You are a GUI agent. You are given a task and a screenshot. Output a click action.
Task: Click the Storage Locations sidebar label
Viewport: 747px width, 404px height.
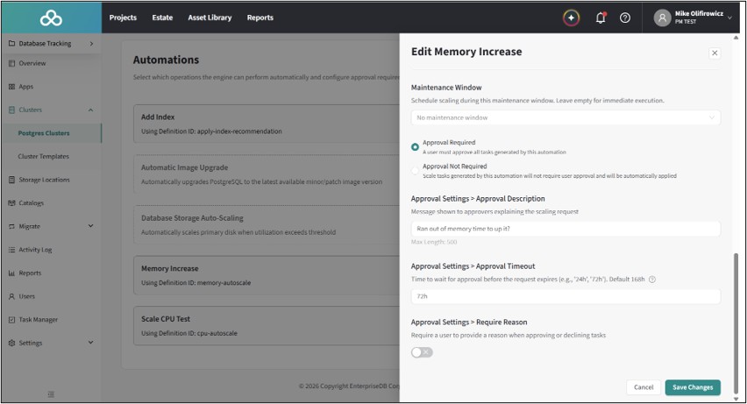coord(45,180)
